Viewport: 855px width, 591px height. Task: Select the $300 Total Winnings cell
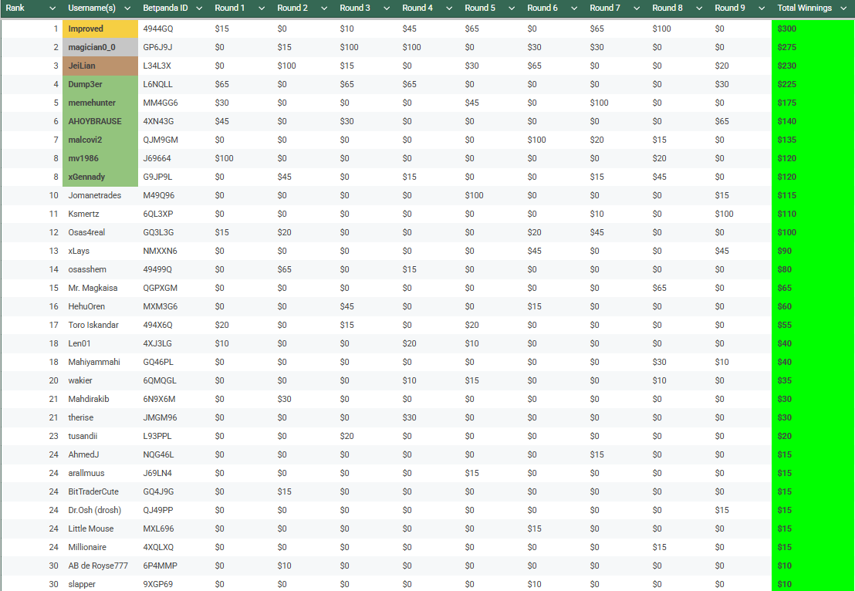pos(813,29)
